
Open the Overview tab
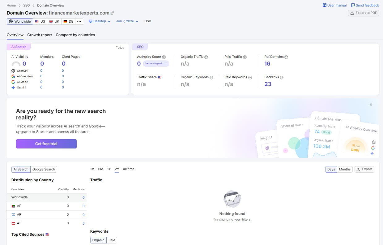15,35
